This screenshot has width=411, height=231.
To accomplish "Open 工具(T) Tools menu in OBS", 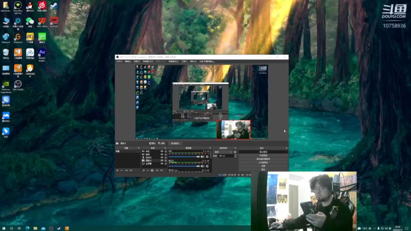I will 184,62.
